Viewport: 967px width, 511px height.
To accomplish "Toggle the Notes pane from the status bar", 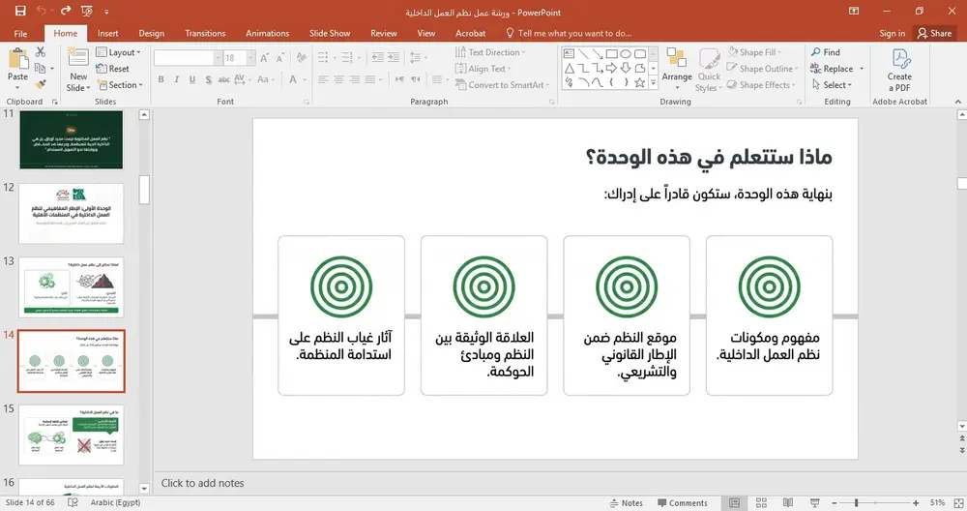I will 626,503.
